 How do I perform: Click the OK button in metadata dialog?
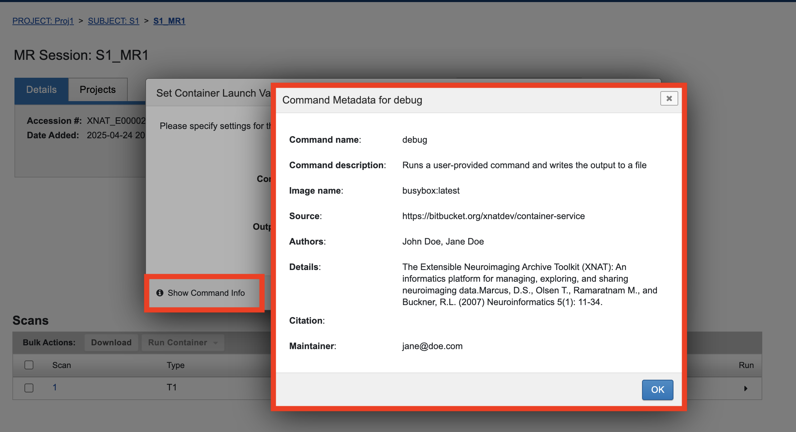(657, 389)
